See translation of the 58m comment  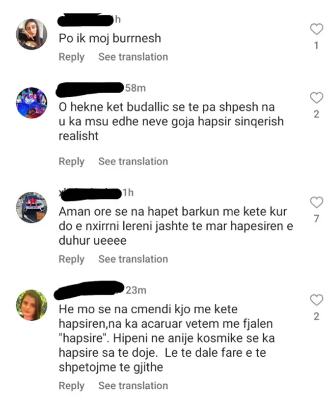tap(133, 161)
